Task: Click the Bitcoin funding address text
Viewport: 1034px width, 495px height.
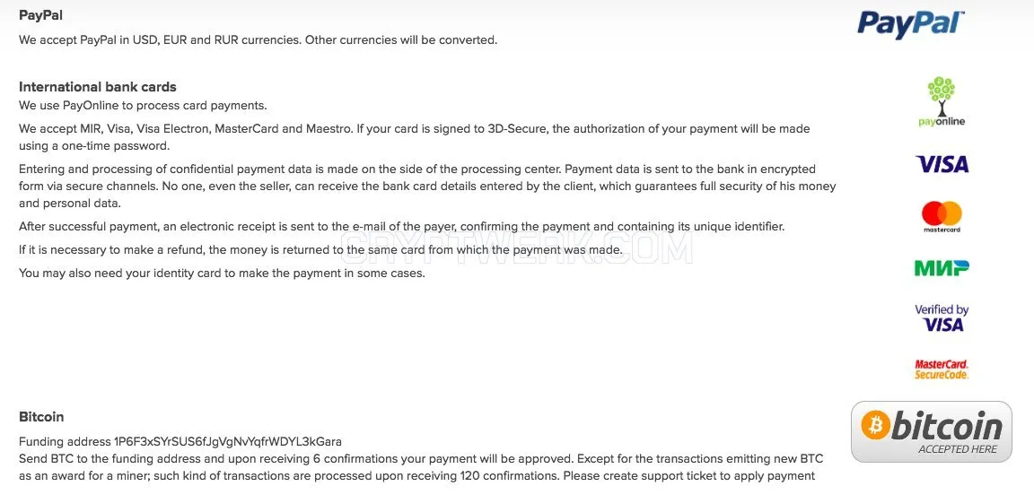Action: [x=180, y=441]
